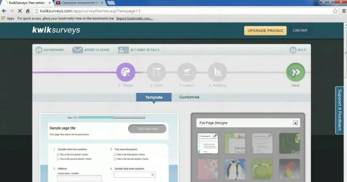Image resolution: width=347 pixels, height=182 pixels.
Task: Switch to the Customise tab
Action: click(189, 97)
